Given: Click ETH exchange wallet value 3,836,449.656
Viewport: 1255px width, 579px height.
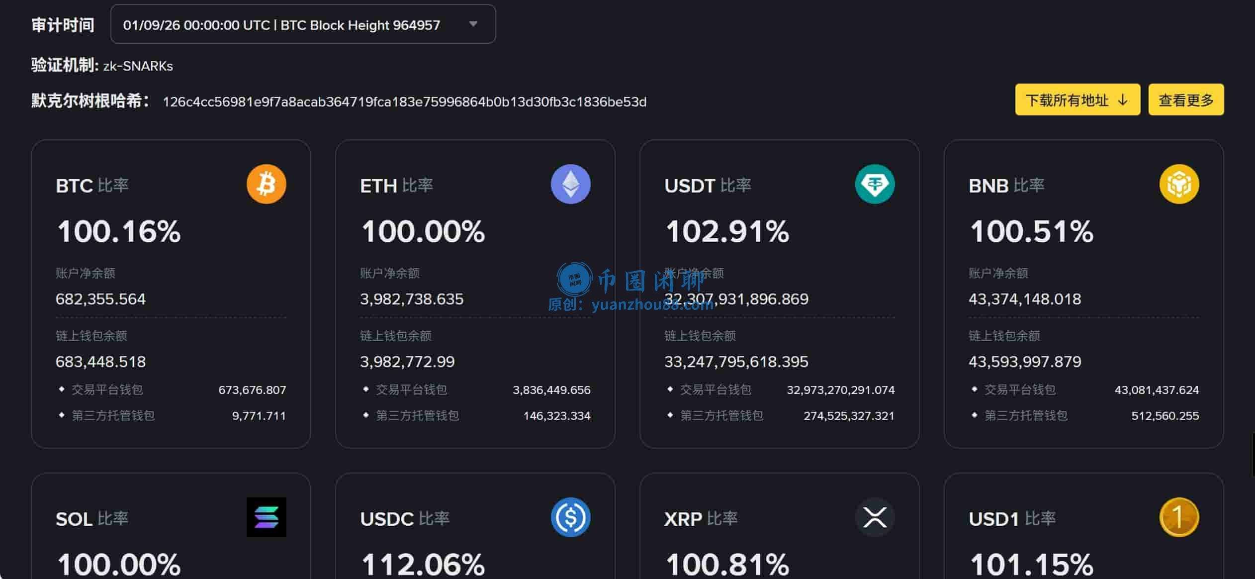Looking at the screenshot, I should click(552, 390).
